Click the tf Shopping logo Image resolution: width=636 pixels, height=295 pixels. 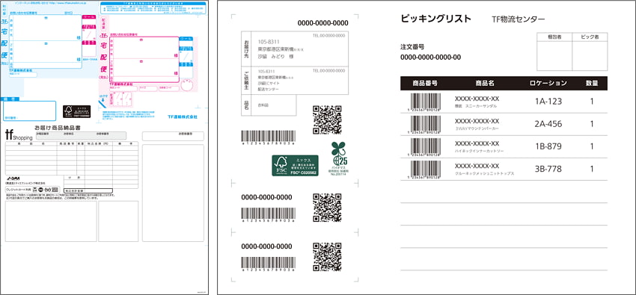tap(18, 136)
